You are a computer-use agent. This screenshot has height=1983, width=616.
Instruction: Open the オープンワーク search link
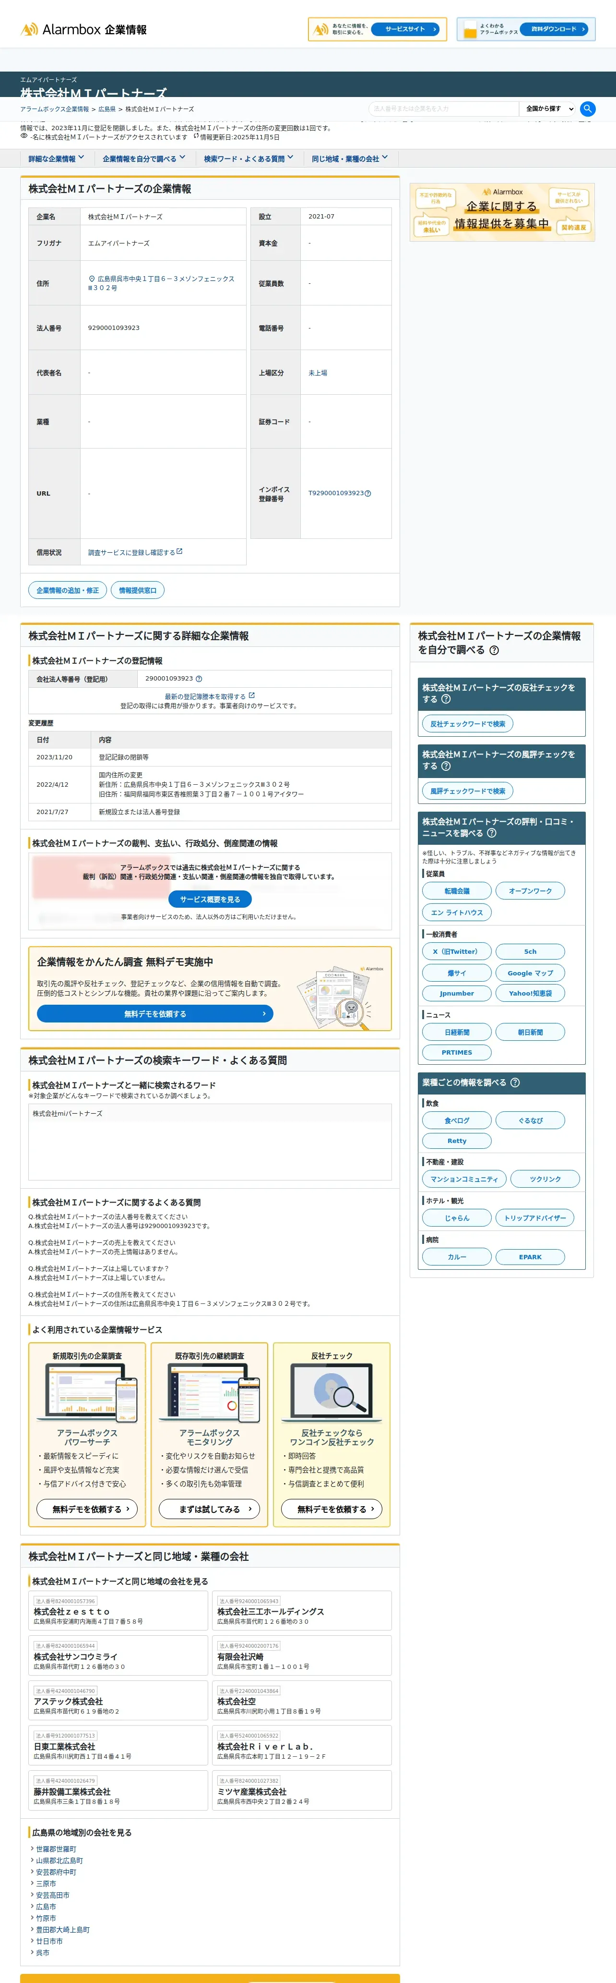coord(530,891)
